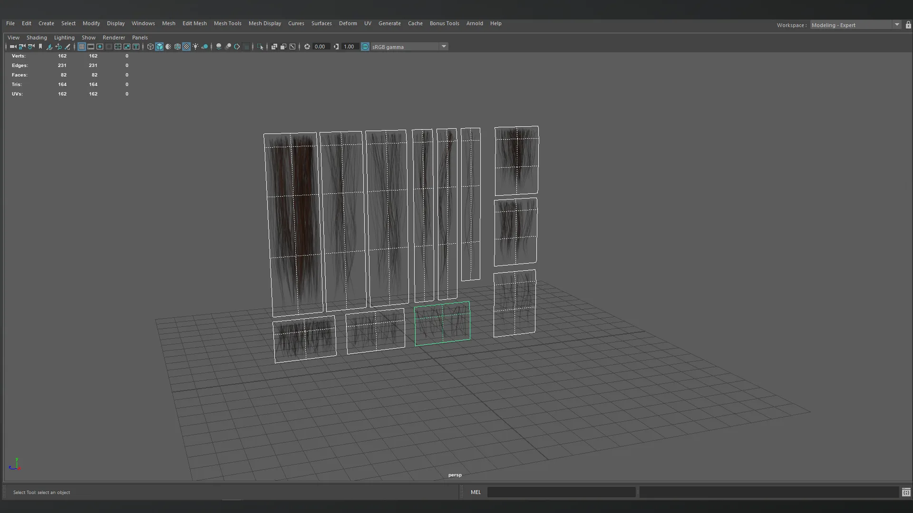Click the Isolate Select icon

260,47
